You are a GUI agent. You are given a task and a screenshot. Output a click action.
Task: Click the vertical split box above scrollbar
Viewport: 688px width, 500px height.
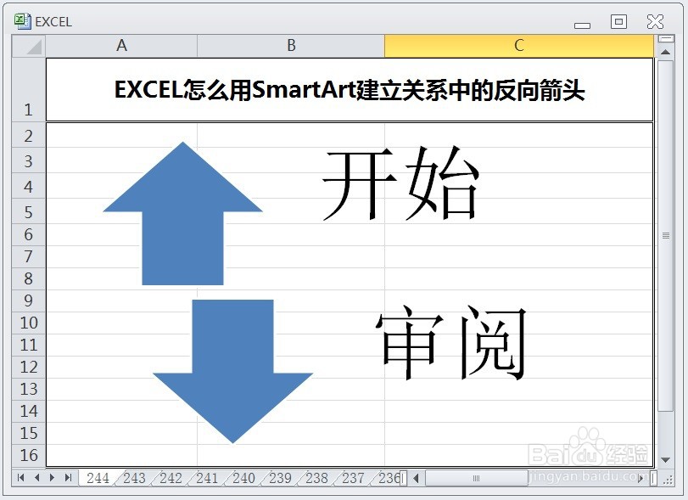coord(666,39)
